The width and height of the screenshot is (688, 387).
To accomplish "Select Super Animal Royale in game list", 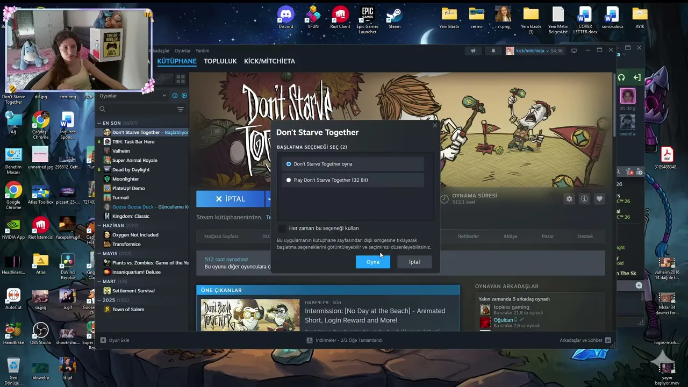I will [134, 160].
